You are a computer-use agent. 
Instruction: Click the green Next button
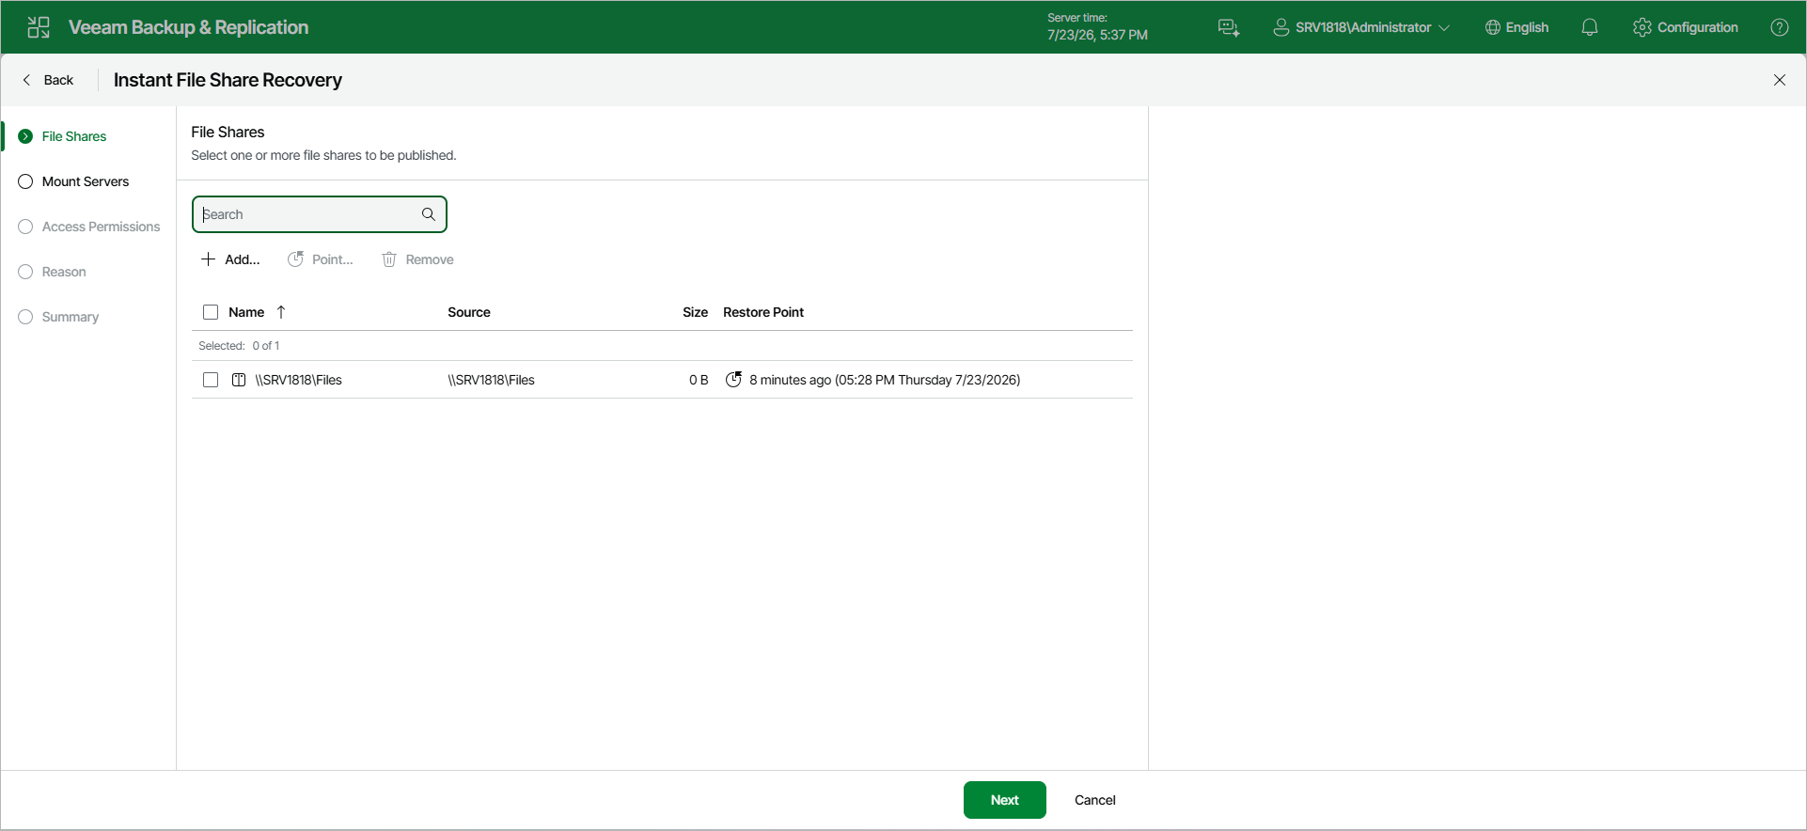click(x=1004, y=800)
